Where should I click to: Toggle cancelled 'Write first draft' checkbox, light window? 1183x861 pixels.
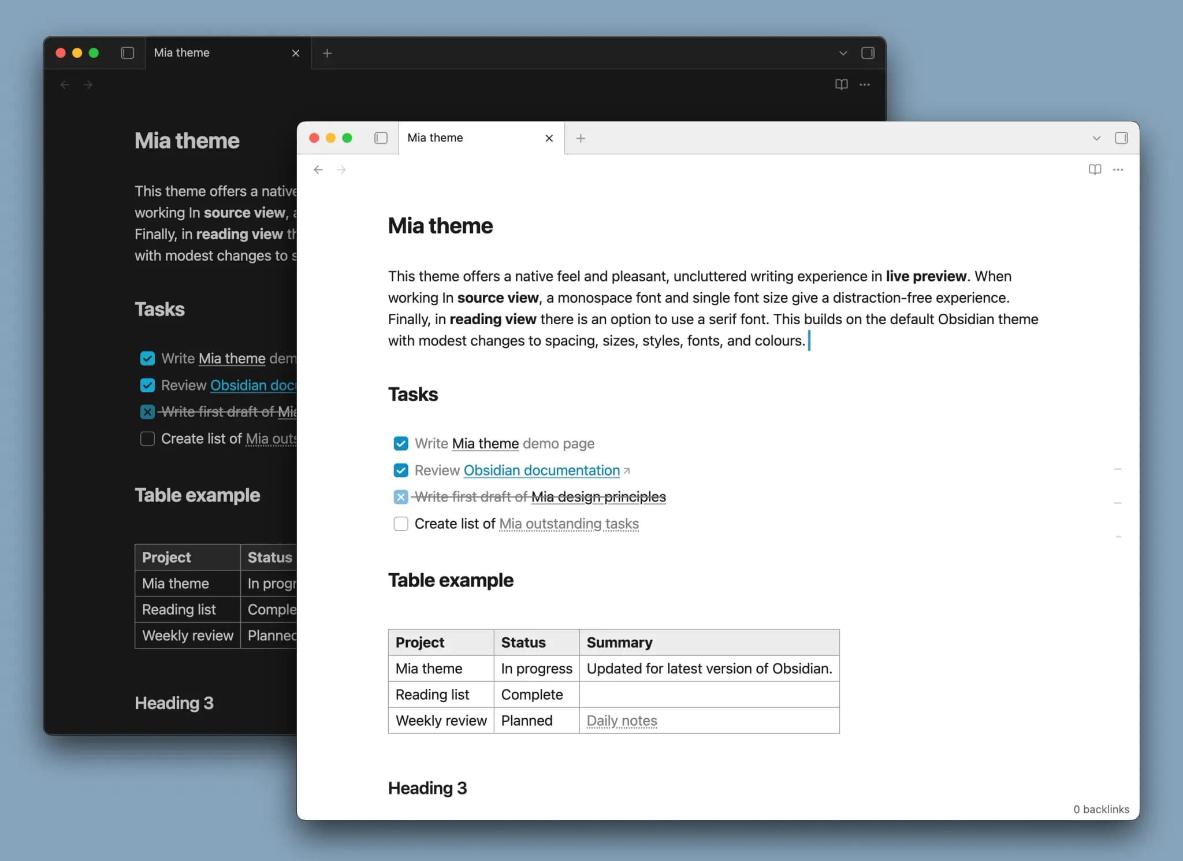(x=401, y=497)
